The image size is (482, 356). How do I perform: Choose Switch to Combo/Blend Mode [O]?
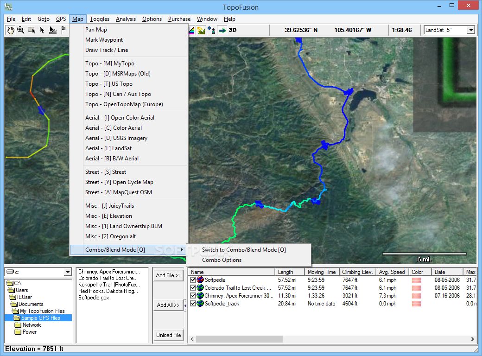point(244,250)
